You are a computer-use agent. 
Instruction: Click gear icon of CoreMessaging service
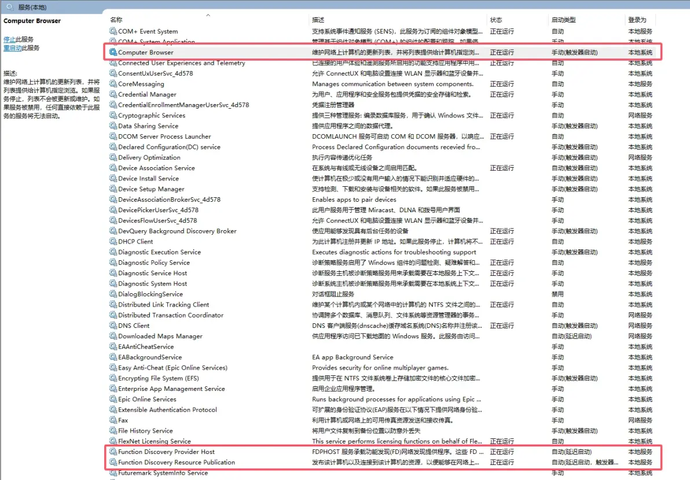[113, 84]
